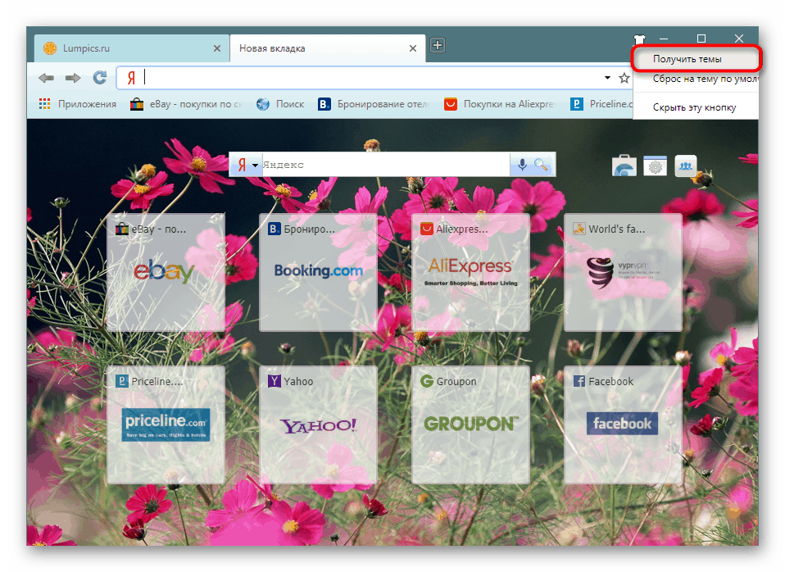Choose Скрыть эту кнопку option
The width and height of the screenshot is (785, 572).
(696, 107)
